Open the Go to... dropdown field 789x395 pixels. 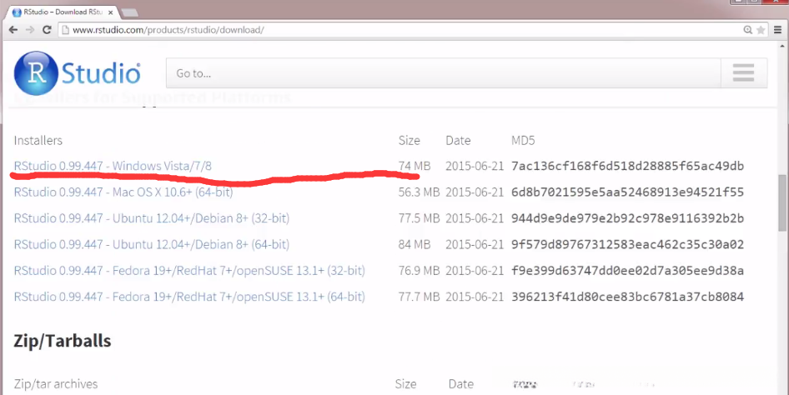coord(444,72)
